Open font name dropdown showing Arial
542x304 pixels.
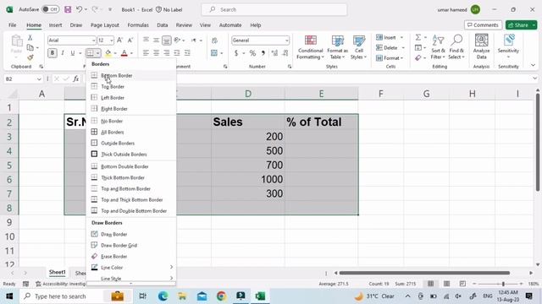click(93, 41)
